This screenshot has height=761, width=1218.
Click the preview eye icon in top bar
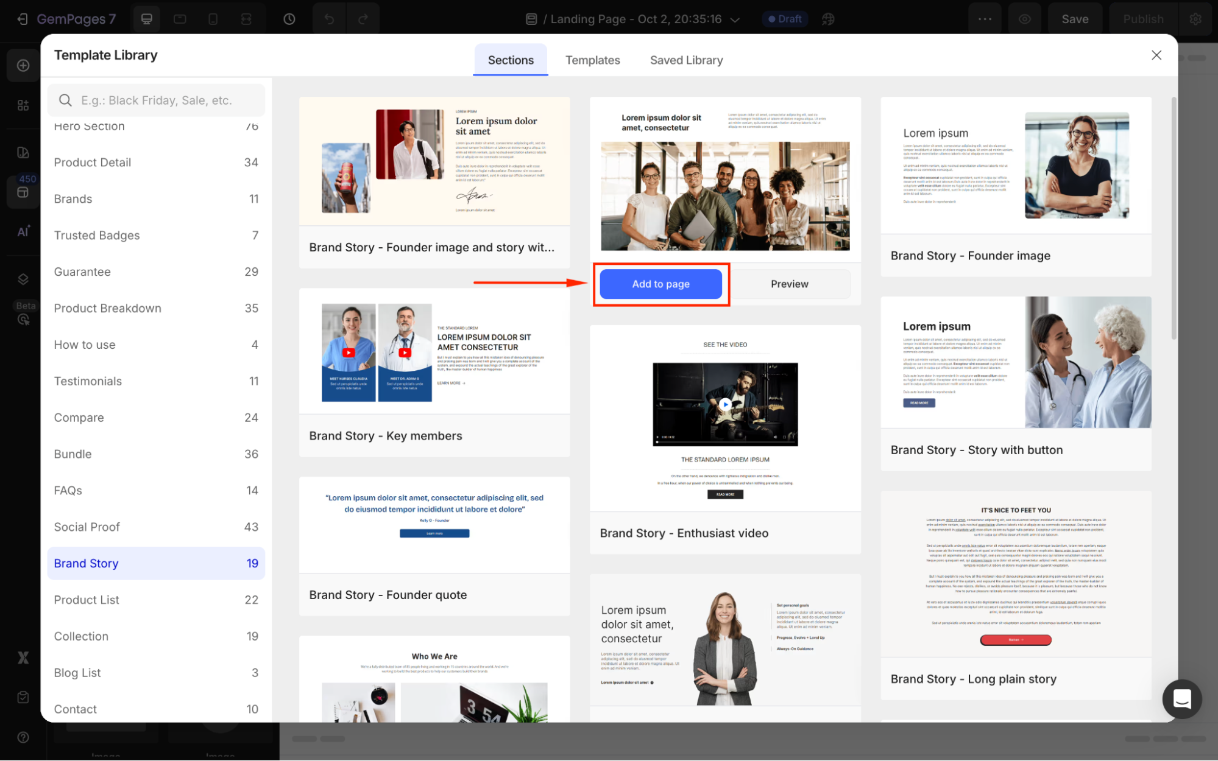click(x=1025, y=19)
